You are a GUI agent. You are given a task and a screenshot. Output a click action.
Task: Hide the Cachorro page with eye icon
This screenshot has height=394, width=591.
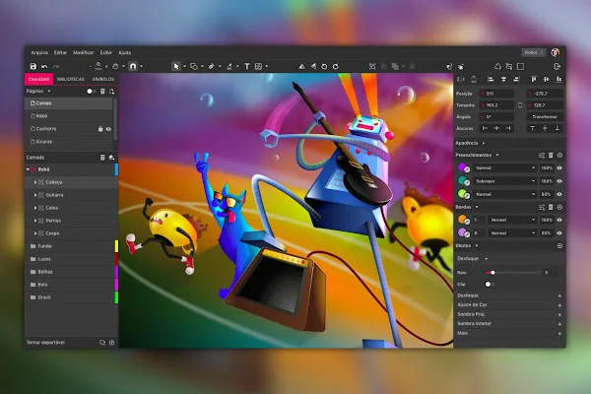click(x=108, y=129)
